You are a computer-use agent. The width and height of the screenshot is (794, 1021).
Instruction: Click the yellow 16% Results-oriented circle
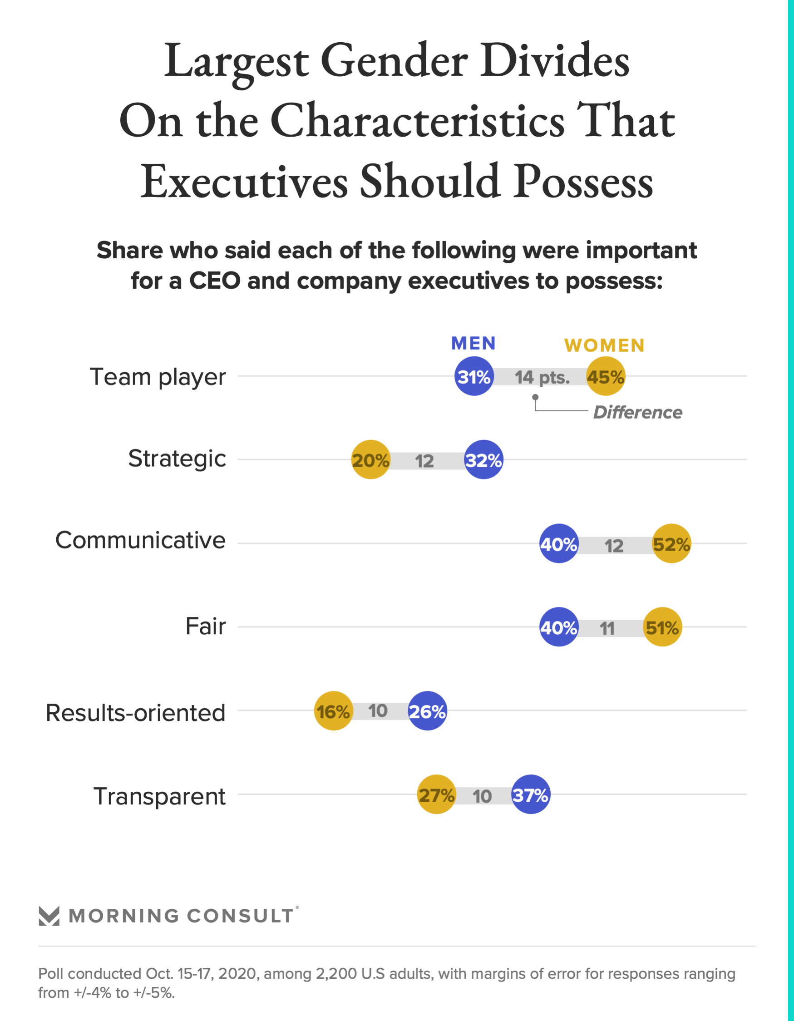[333, 710]
